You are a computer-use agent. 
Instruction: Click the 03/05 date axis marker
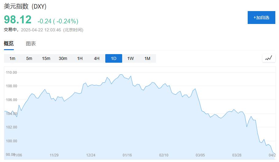click(x=200, y=155)
